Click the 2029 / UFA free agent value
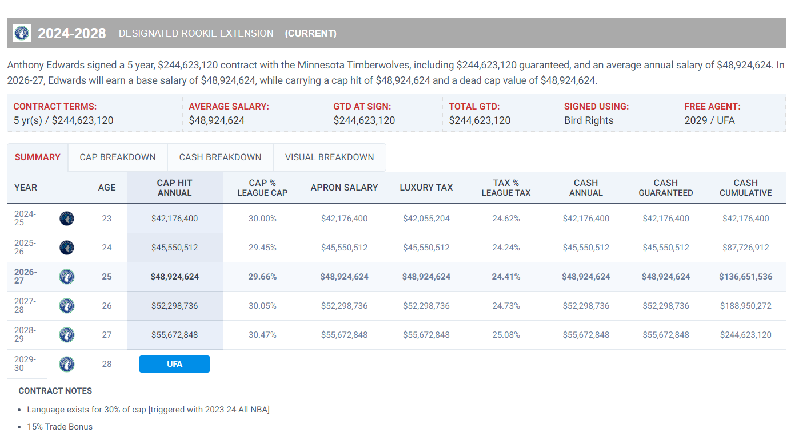The width and height of the screenshot is (791, 441). [710, 120]
